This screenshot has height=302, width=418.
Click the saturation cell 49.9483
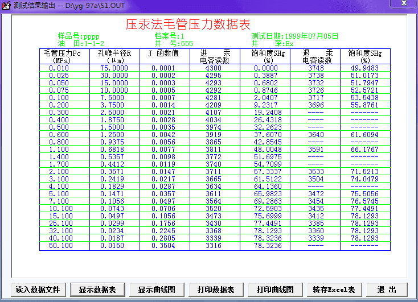(x=365, y=68)
